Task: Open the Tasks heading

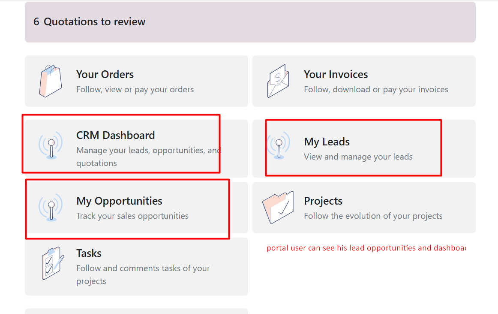Action: [89, 254]
